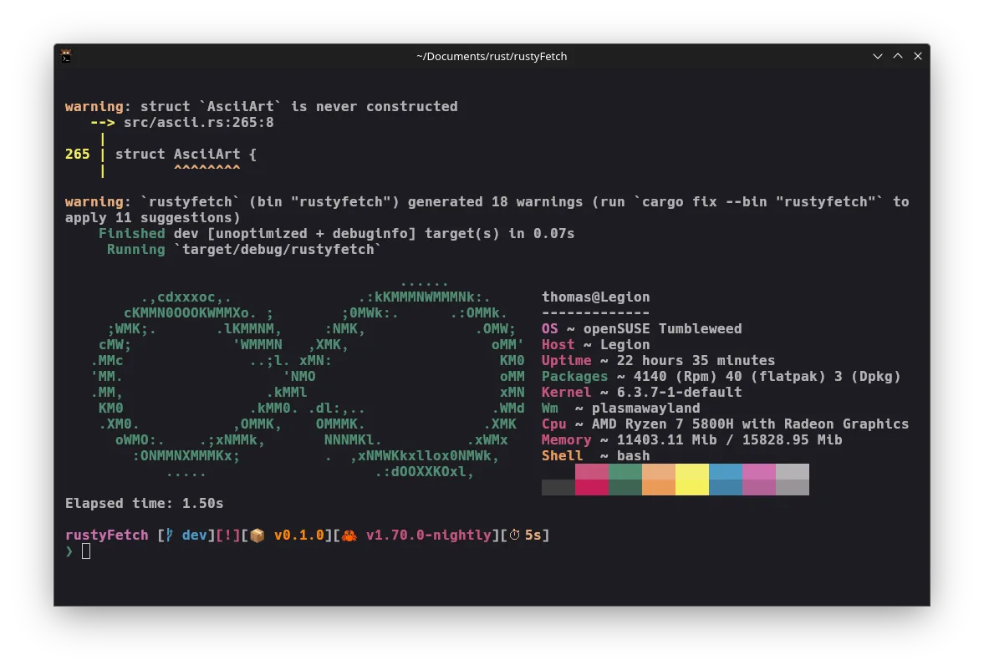Click the 'dev' branch name in prompt
This screenshot has width=984, height=670.
click(x=194, y=535)
